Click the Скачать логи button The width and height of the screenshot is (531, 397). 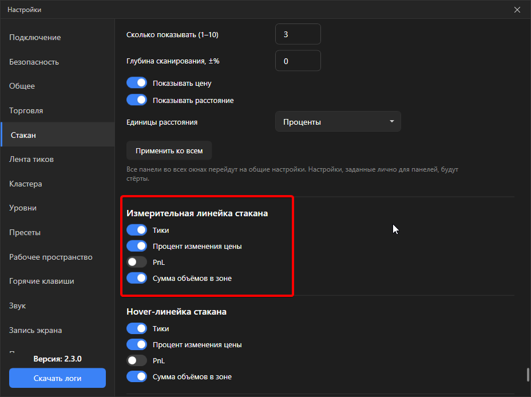[x=58, y=378]
